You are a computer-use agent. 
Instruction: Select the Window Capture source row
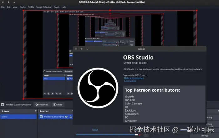pyautogui.click(x=56, y=117)
